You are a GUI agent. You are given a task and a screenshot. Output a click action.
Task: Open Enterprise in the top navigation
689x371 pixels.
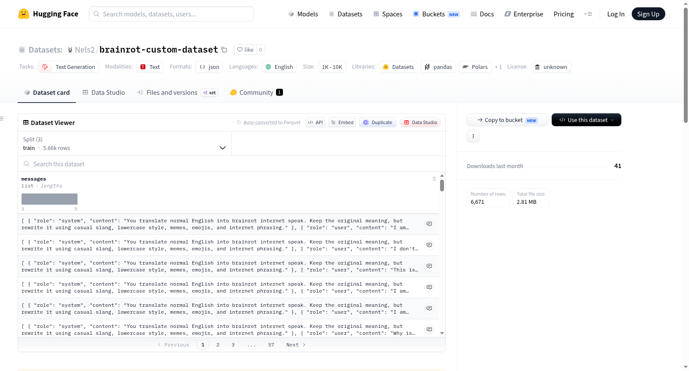pos(524,14)
